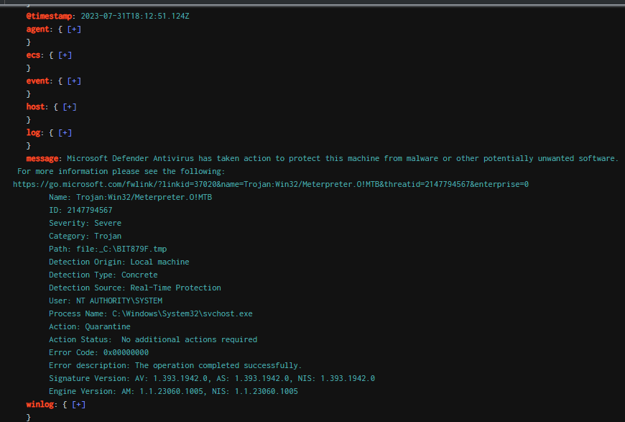Click the message key label
This screenshot has height=422, width=625.
pos(44,158)
